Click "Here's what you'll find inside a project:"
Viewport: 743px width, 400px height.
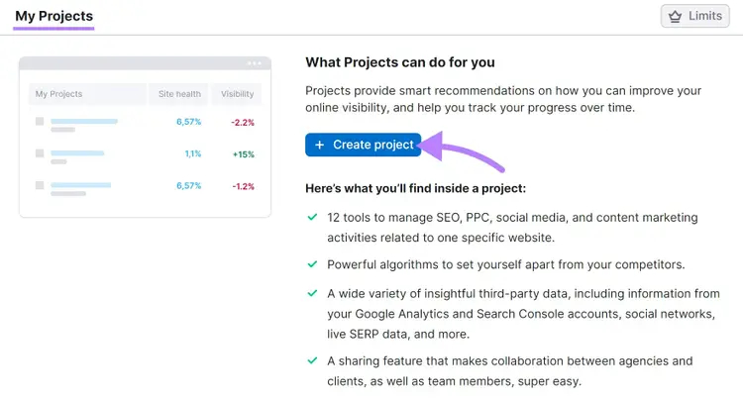point(415,188)
